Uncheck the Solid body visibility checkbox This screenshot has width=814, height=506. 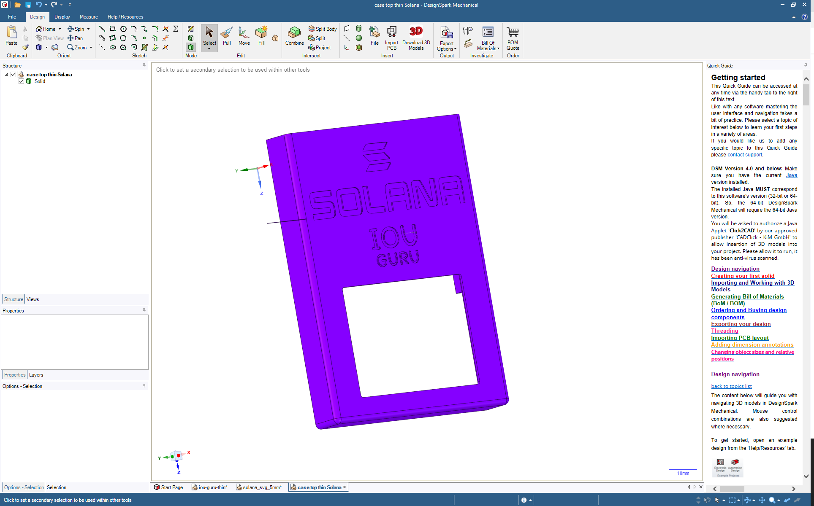point(21,81)
